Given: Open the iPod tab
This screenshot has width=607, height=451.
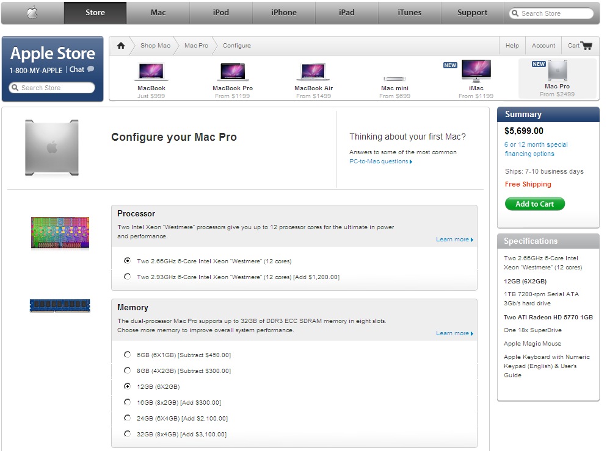Looking at the screenshot, I should (x=220, y=13).
